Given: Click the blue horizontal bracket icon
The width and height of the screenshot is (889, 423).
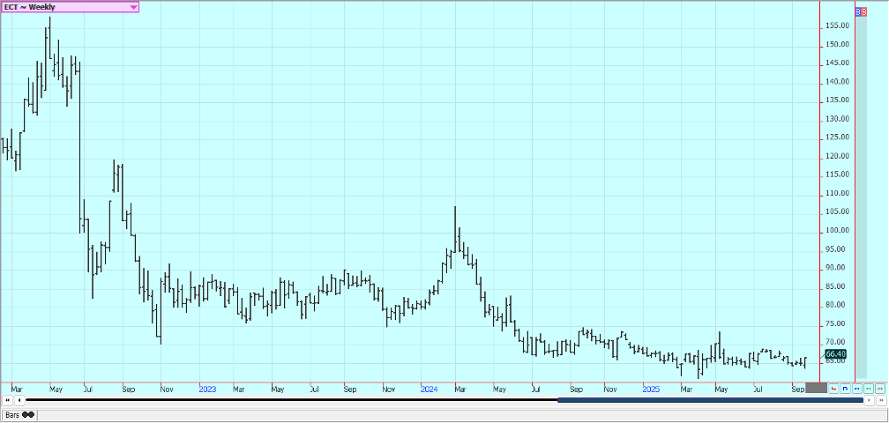Looking at the screenshot, I should [857, 388].
